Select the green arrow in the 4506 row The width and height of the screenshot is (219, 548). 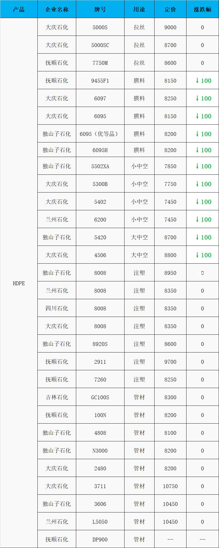pos(197,255)
